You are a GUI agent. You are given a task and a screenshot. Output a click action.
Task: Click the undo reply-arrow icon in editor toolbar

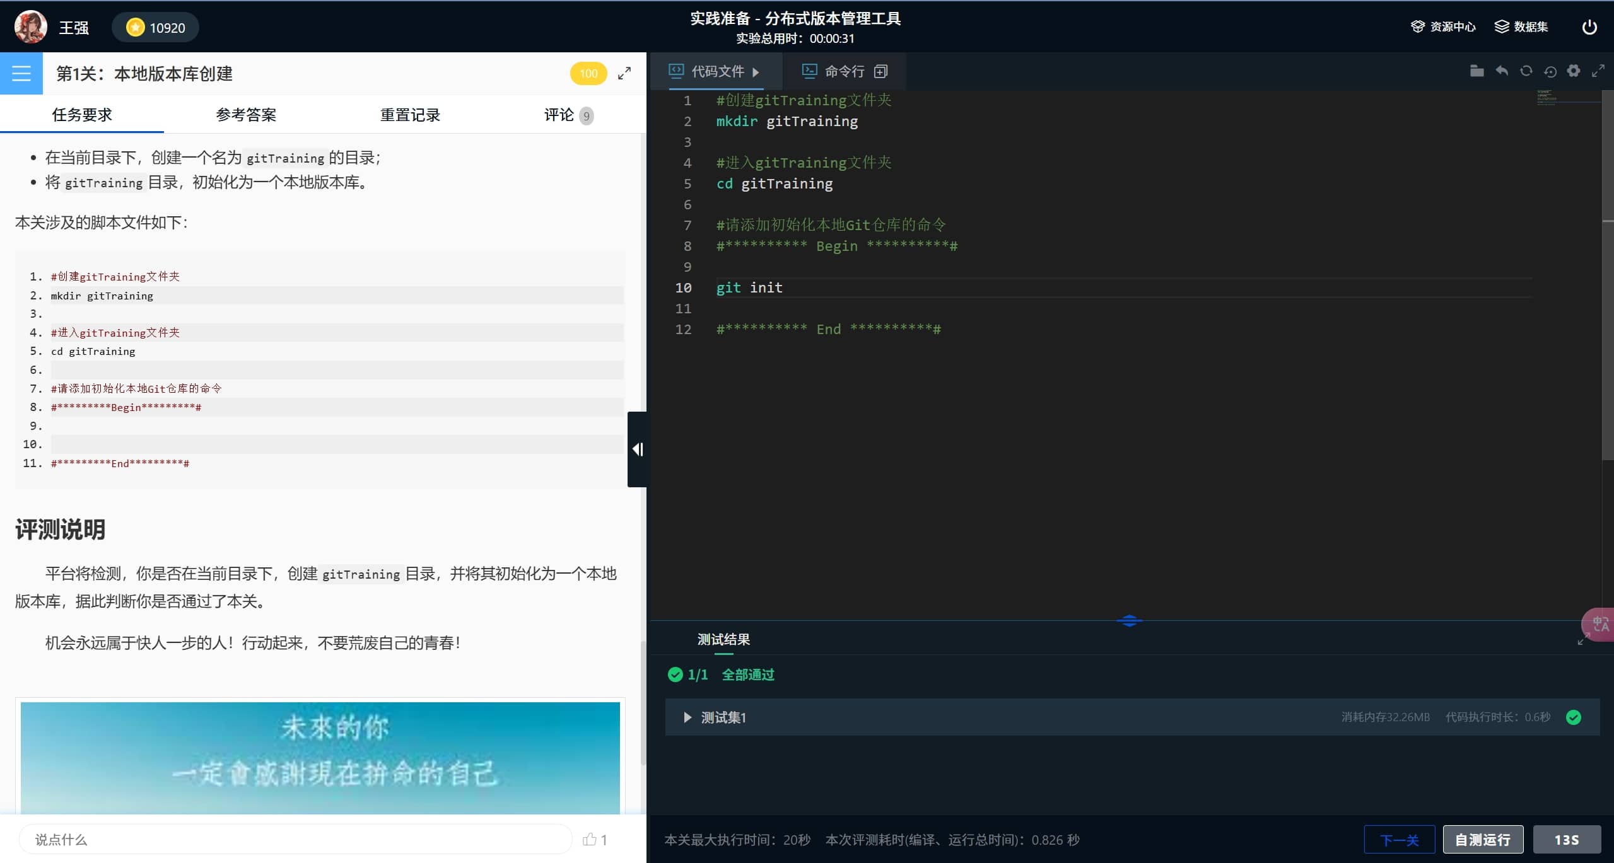tap(1502, 71)
